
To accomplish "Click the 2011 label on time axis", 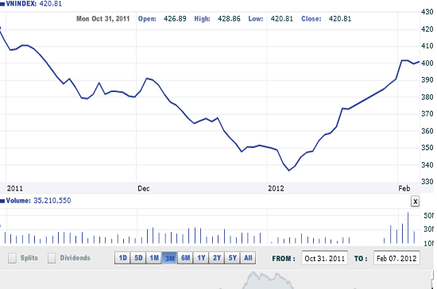I will point(15,188).
